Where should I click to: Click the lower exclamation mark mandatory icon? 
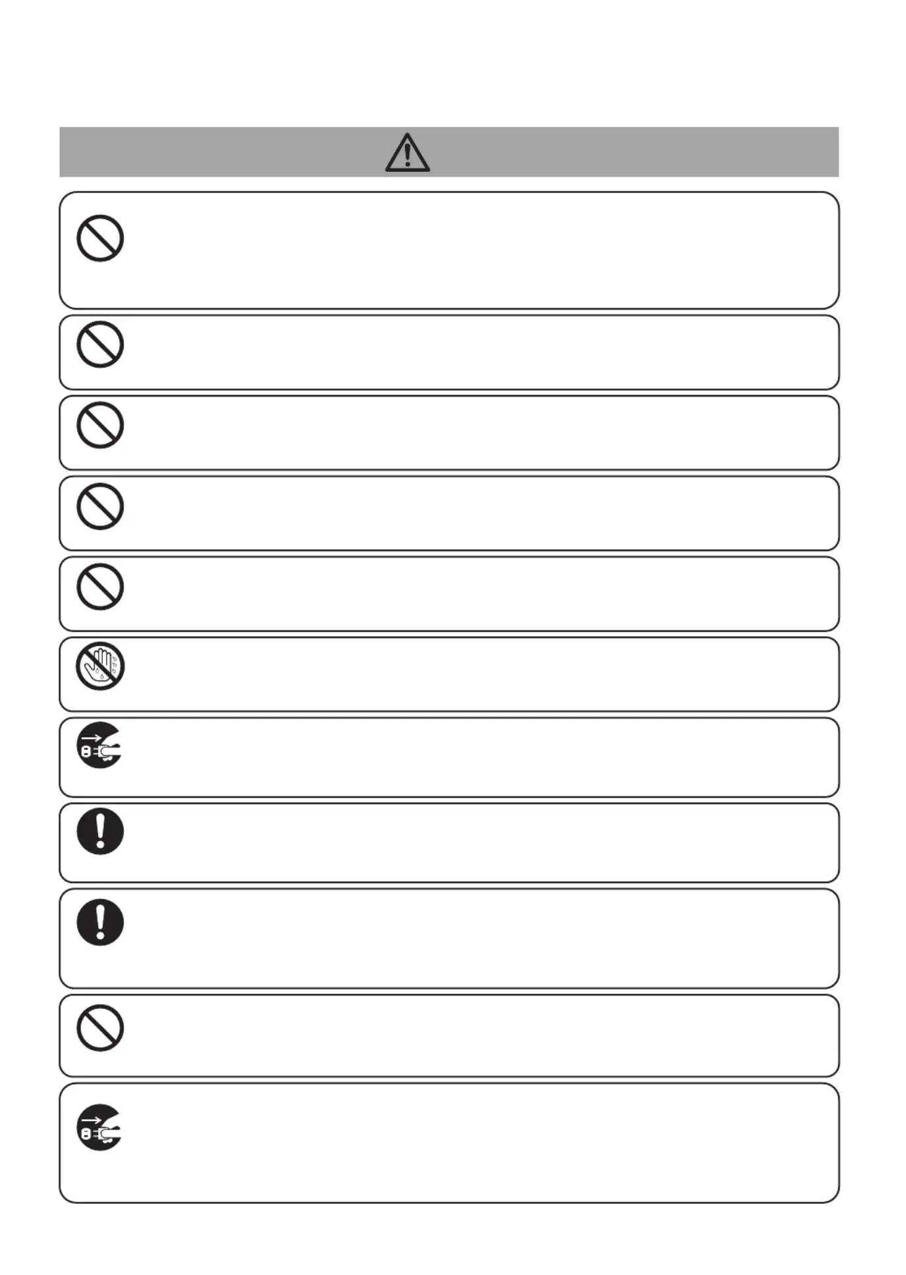[100, 922]
